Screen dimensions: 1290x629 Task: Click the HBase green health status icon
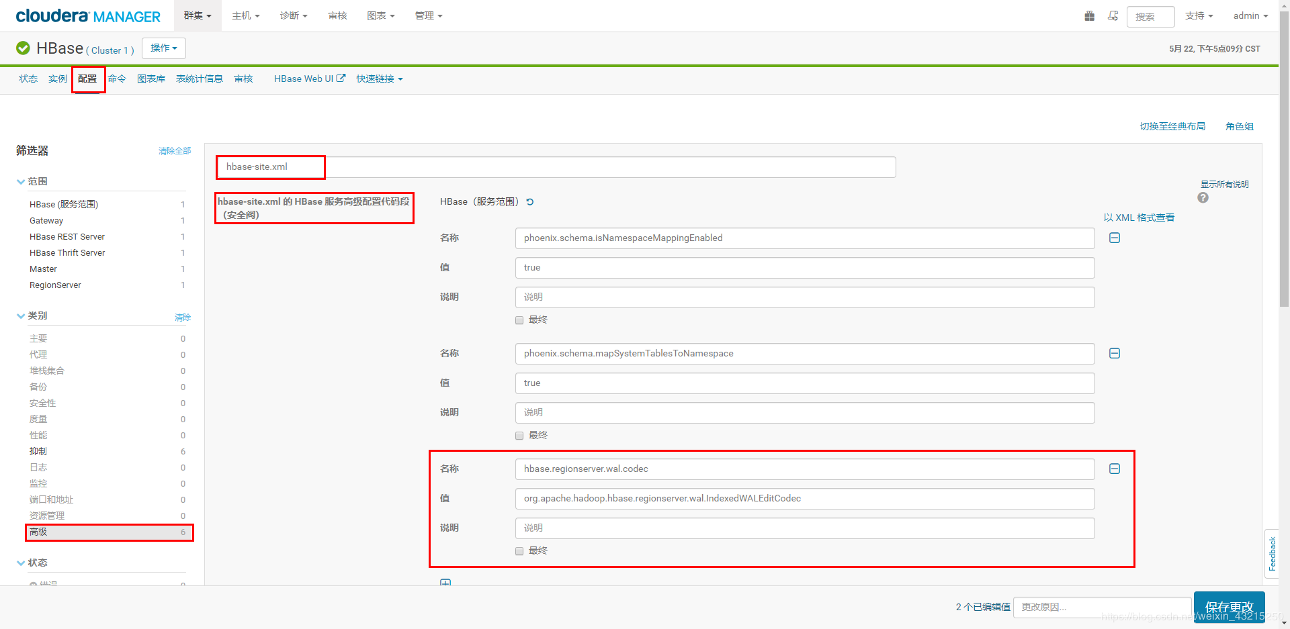23,48
